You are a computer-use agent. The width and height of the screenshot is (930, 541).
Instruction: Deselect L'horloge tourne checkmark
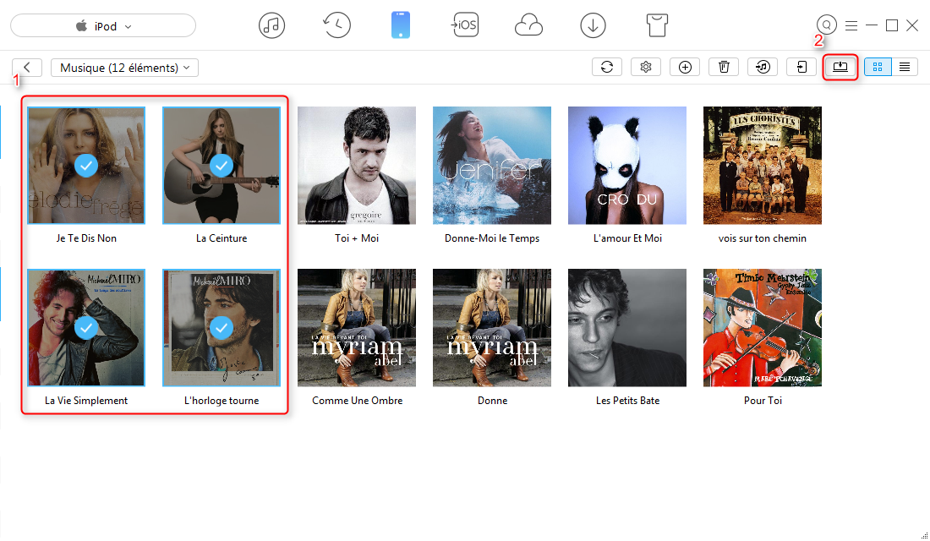point(222,327)
